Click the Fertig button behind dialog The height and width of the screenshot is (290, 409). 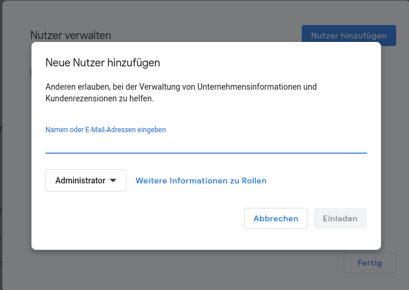[369, 263]
